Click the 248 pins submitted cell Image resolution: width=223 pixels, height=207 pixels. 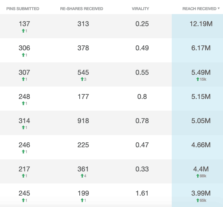(x=24, y=97)
